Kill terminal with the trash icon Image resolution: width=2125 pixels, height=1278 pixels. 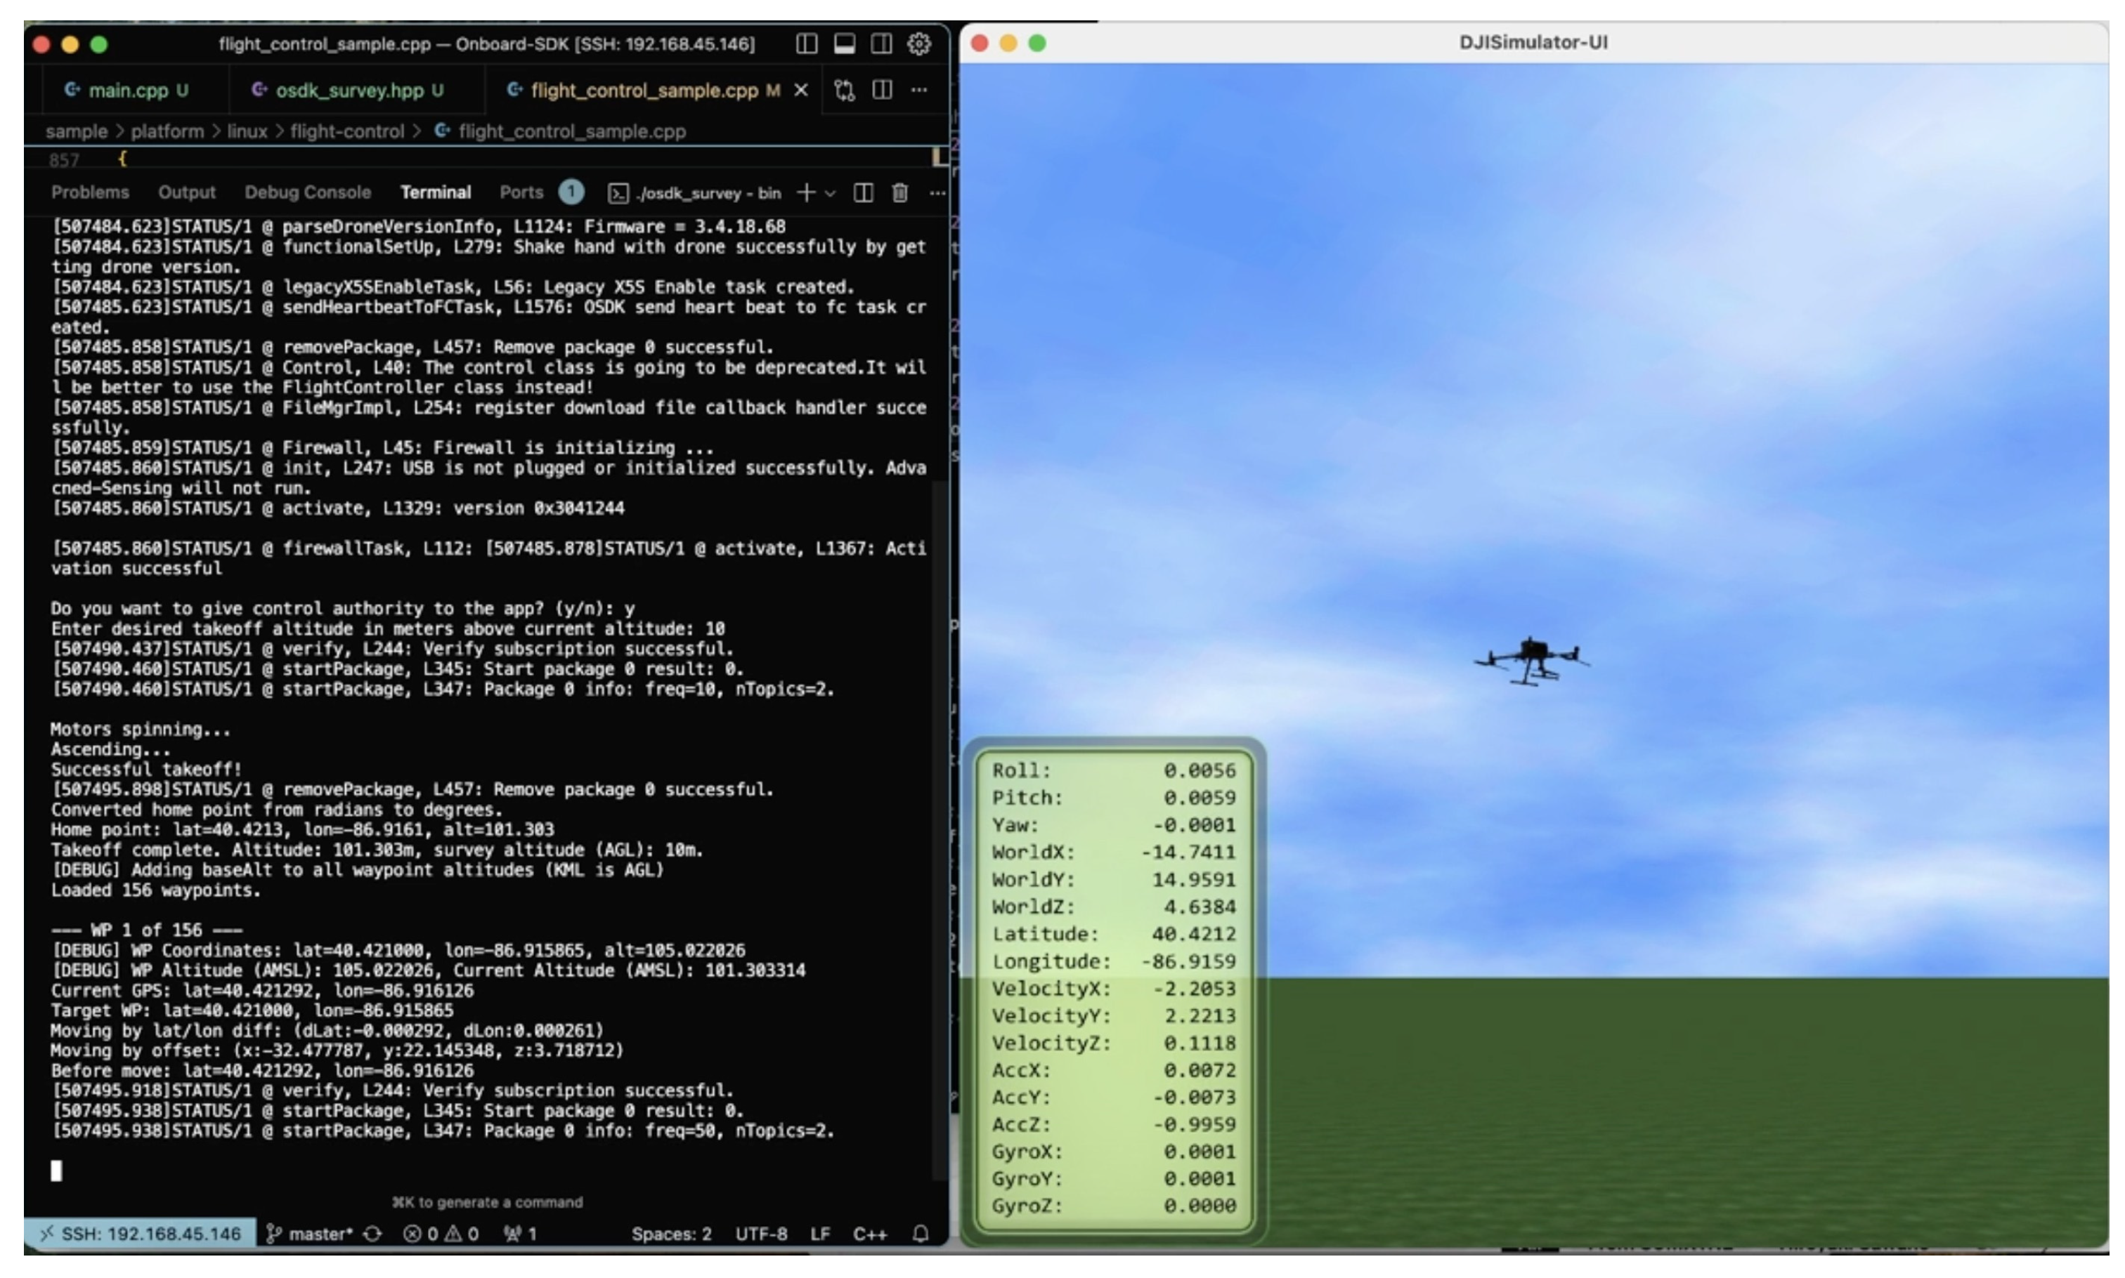pos(899,193)
